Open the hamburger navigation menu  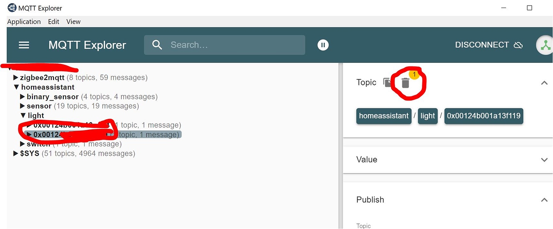click(24, 45)
